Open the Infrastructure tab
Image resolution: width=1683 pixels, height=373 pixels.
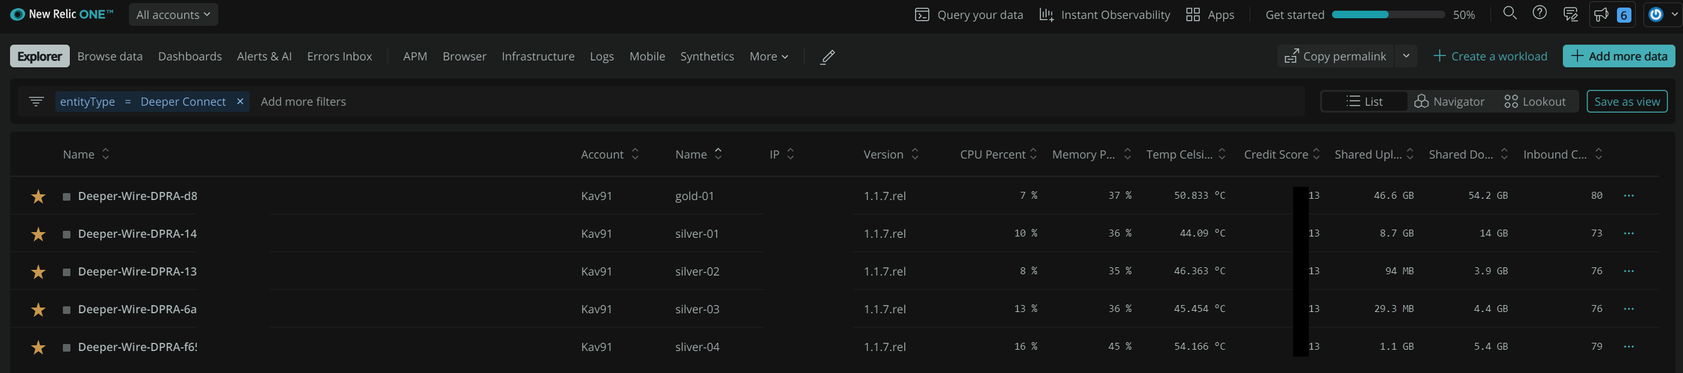(x=538, y=57)
